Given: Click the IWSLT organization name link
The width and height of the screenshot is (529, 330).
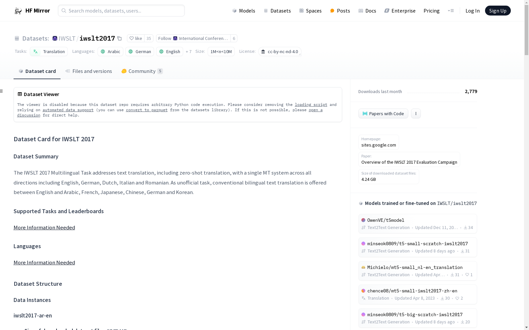Looking at the screenshot, I should (67, 38).
